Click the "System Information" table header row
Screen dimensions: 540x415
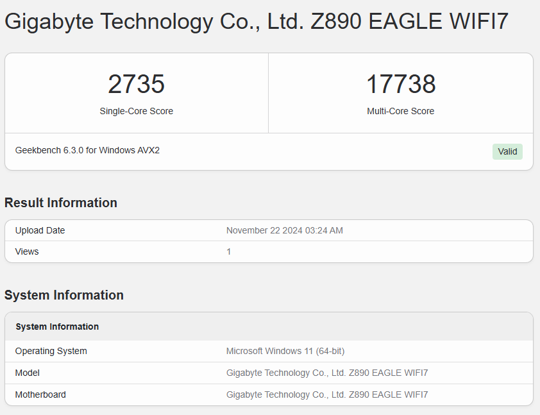[269, 326]
